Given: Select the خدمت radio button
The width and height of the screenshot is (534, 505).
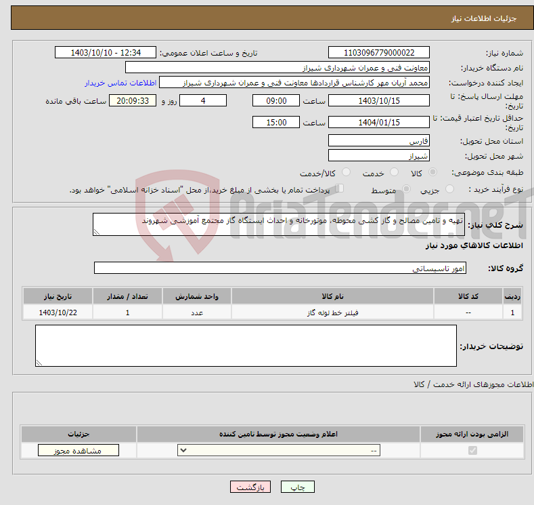Looking at the screenshot, I should click(x=394, y=172).
